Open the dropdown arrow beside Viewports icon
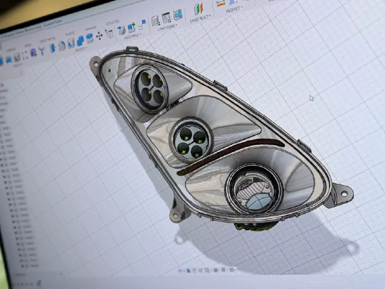 [x=235, y=270]
